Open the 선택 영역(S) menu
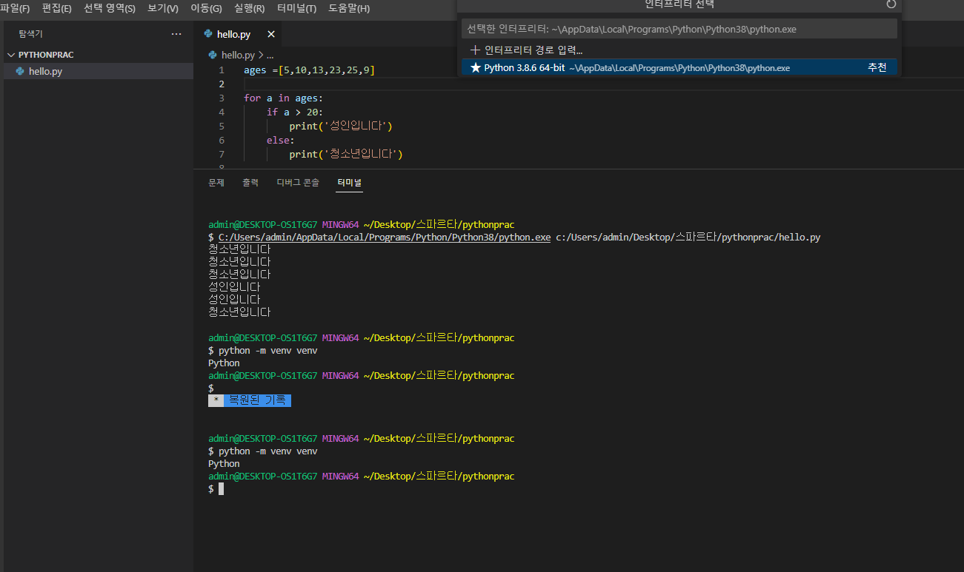This screenshot has height=572, width=964. 110,9
